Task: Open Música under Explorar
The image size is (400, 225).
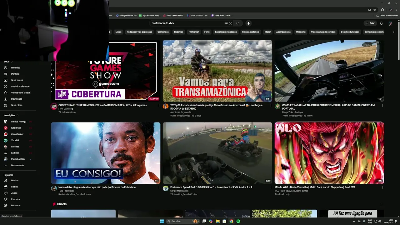Action: coord(15,180)
